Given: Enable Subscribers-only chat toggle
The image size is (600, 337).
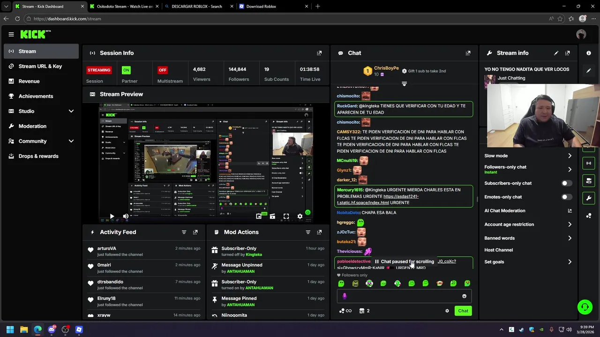Looking at the screenshot, I should point(566,183).
